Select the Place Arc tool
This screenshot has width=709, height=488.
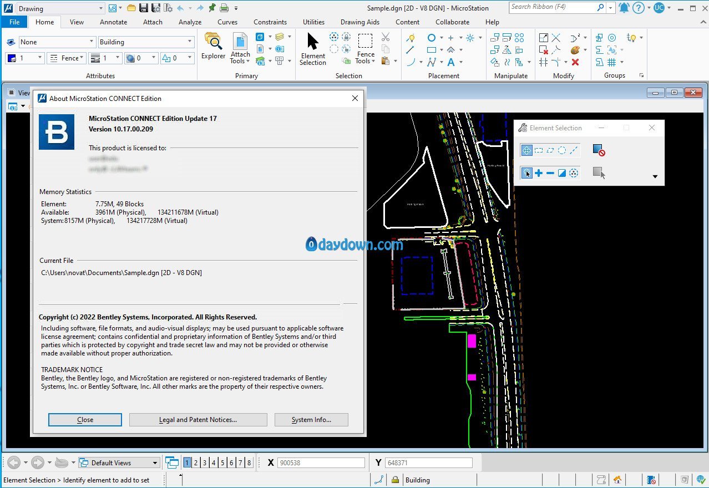(411, 62)
